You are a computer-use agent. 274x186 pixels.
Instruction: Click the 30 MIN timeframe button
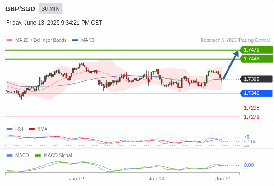[x=51, y=9]
